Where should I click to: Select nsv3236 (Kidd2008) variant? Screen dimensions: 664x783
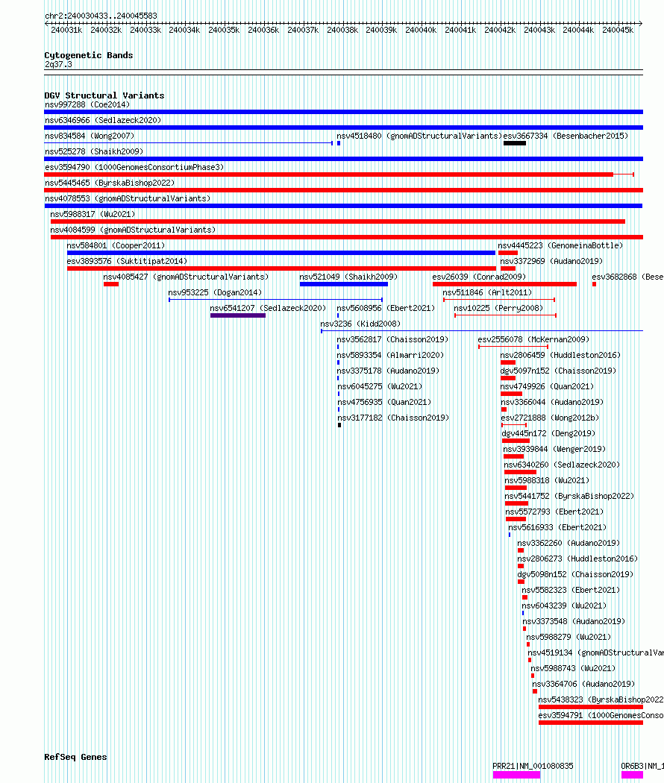pos(361,324)
